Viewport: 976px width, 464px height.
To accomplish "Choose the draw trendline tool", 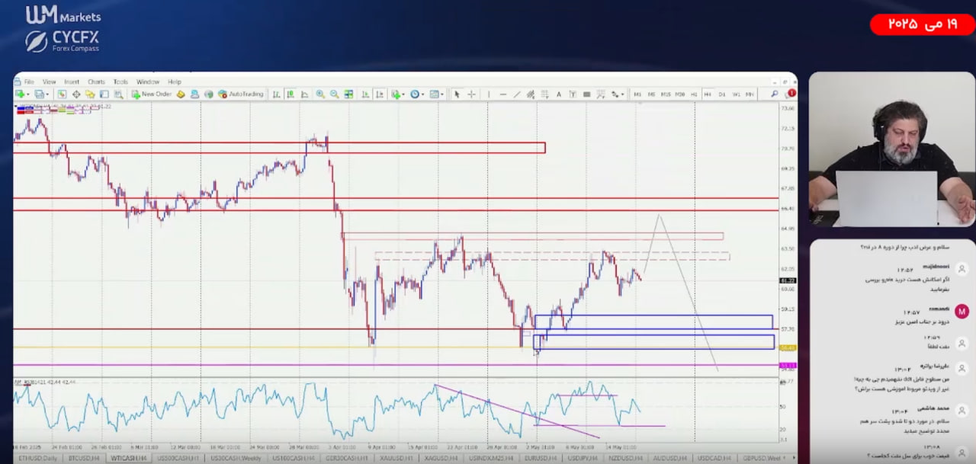I will [517, 94].
